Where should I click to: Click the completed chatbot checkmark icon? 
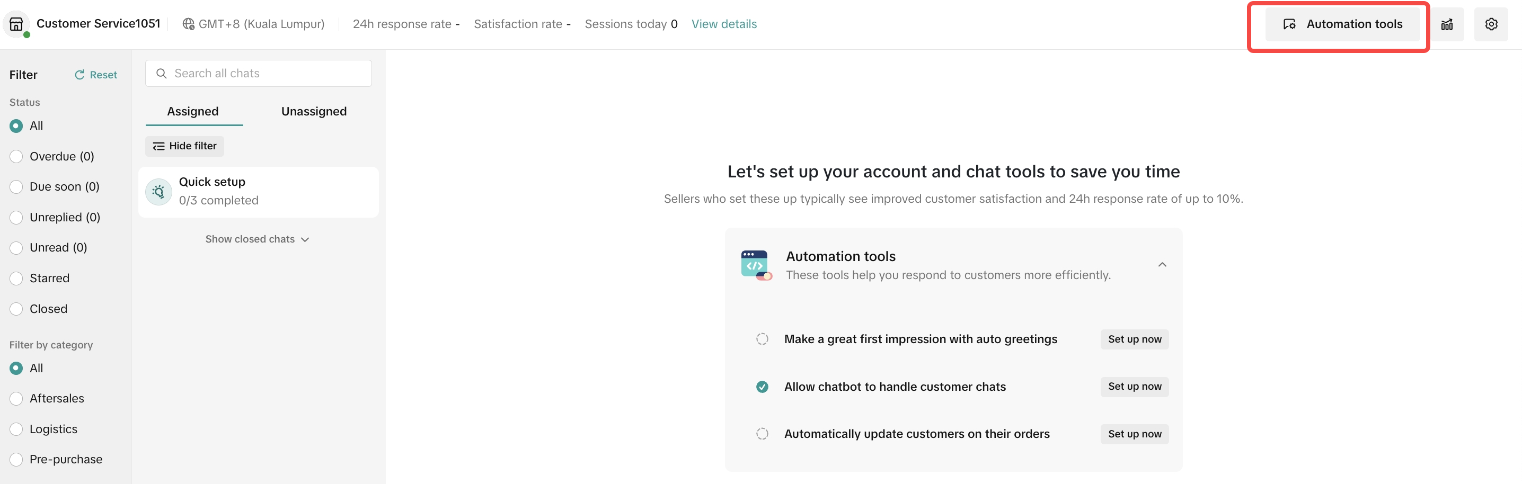[x=762, y=387]
